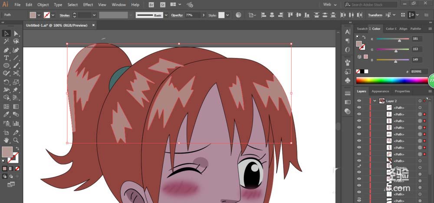This screenshot has height=203, width=434.
Task: Open Recolor Artwork wheel icon
Action: [x=238, y=15]
